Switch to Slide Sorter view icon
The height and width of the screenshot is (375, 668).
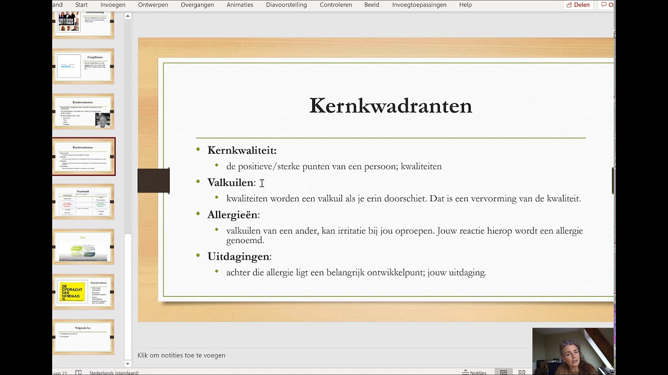coord(522,372)
